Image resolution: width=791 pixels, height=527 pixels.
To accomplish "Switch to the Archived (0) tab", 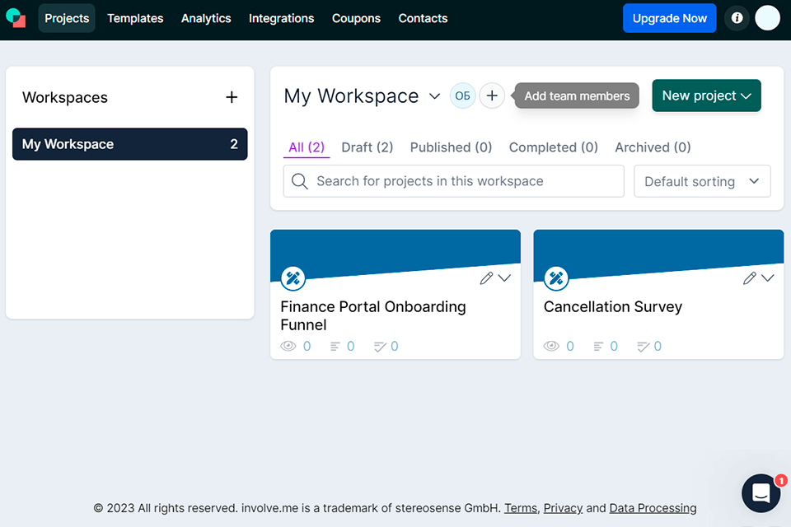I will [x=653, y=147].
